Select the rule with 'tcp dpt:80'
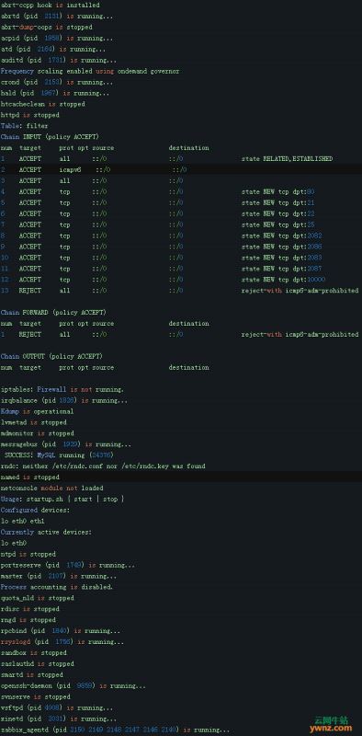This screenshot has width=362, height=736. (157, 192)
